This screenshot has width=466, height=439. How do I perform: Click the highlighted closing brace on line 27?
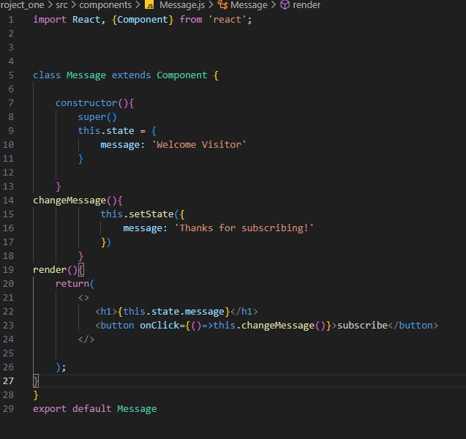(36, 381)
